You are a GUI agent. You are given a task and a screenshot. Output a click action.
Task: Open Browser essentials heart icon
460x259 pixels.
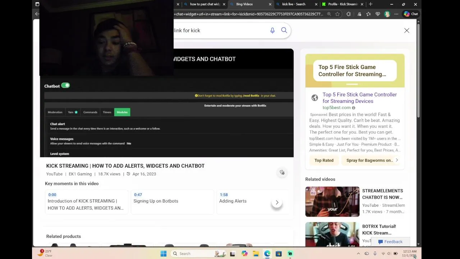(378, 14)
